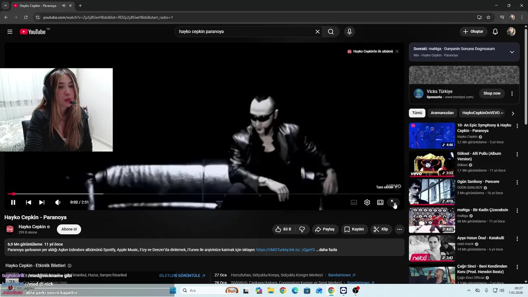The height and width of the screenshot is (297, 528).
Task: Open options for Ayşe Hatun Önal Katakulli
Action: click(517, 239)
